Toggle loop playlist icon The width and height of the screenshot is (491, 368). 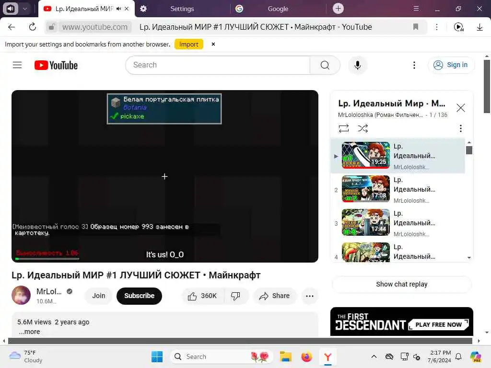coord(344,128)
